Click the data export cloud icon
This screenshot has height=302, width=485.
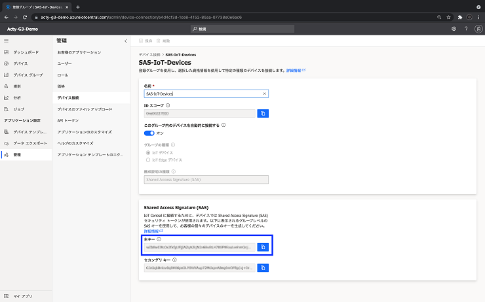[x=6, y=143]
